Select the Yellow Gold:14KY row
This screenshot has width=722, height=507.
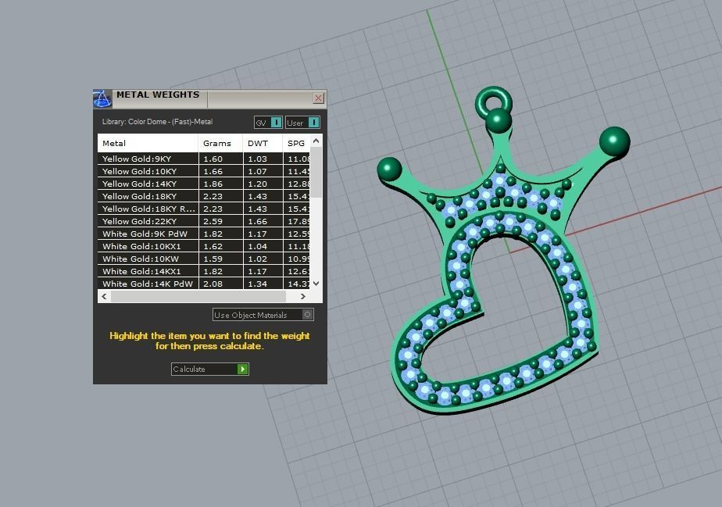pyautogui.click(x=203, y=184)
